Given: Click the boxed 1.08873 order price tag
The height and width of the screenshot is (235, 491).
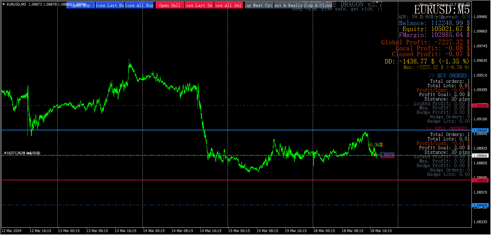Looking at the screenshot, I should coord(387,155).
